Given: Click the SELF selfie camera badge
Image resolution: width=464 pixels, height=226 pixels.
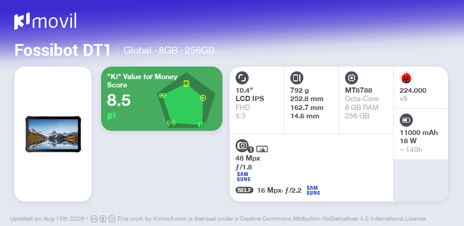Looking at the screenshot, I should [244, 190].
